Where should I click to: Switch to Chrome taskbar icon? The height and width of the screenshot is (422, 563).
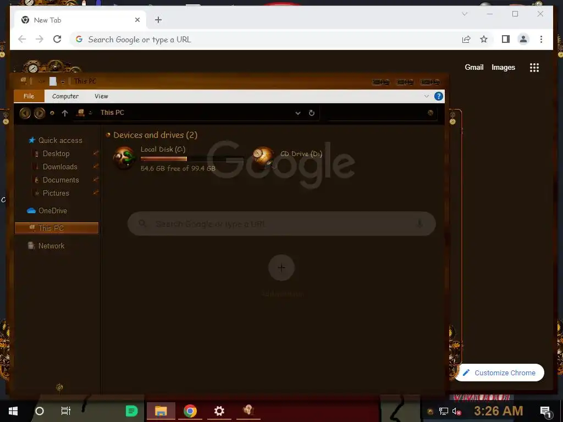click(190, 411)
